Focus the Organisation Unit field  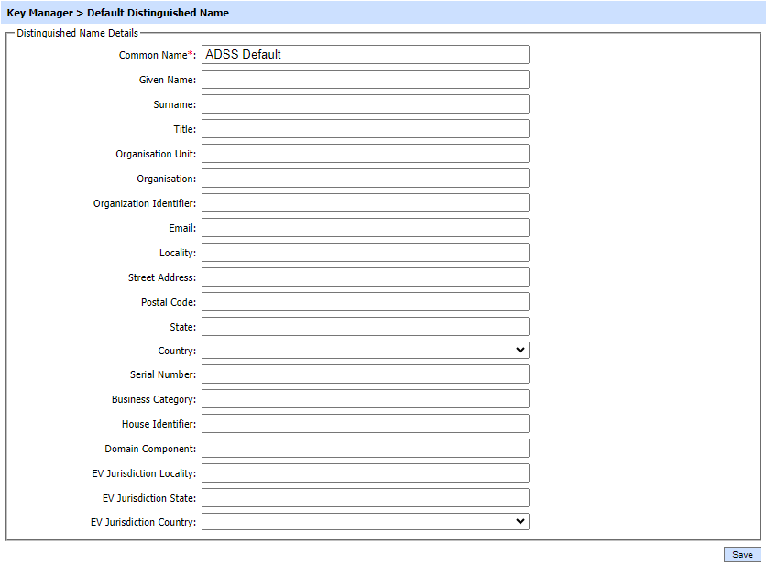click(x=365, y=154)
